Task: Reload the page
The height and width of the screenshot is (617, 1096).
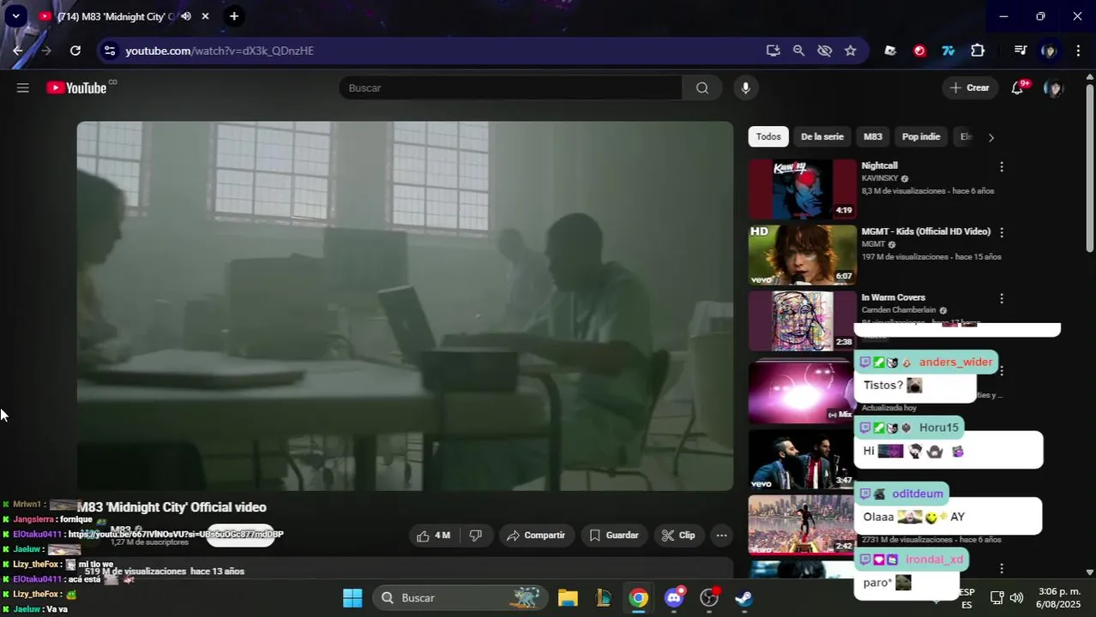Action: click(75, 51)
